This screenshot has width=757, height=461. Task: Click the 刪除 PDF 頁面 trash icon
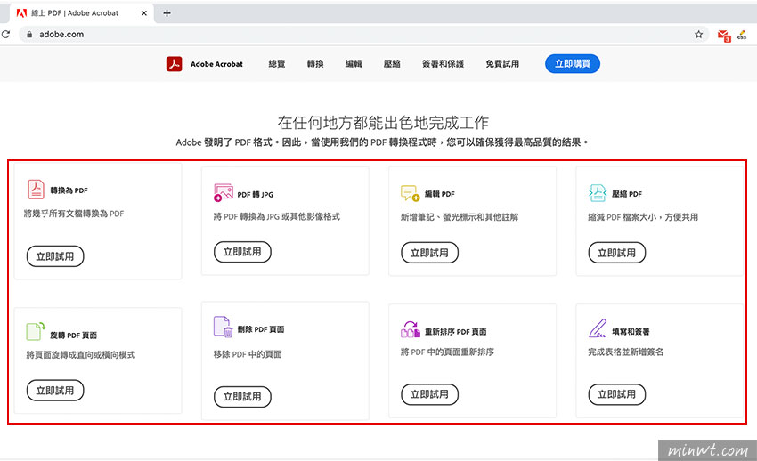click(x=223, y=327)
